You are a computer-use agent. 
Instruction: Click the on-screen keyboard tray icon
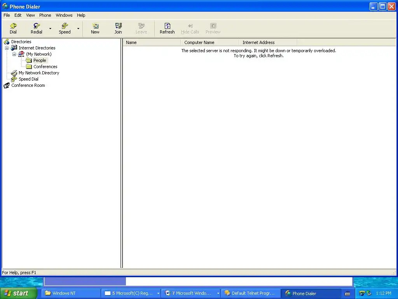[347, 294]
